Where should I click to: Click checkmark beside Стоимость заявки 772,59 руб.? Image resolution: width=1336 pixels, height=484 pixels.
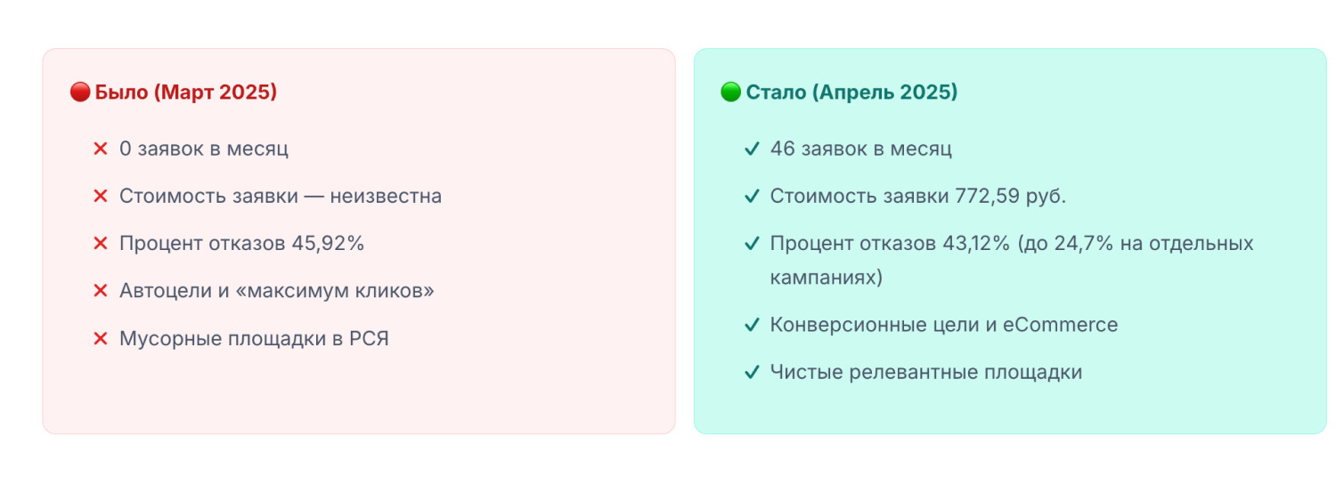(x=751, y=196)
